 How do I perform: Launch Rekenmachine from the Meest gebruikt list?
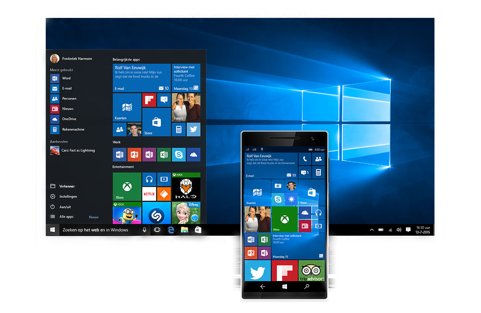67,129
